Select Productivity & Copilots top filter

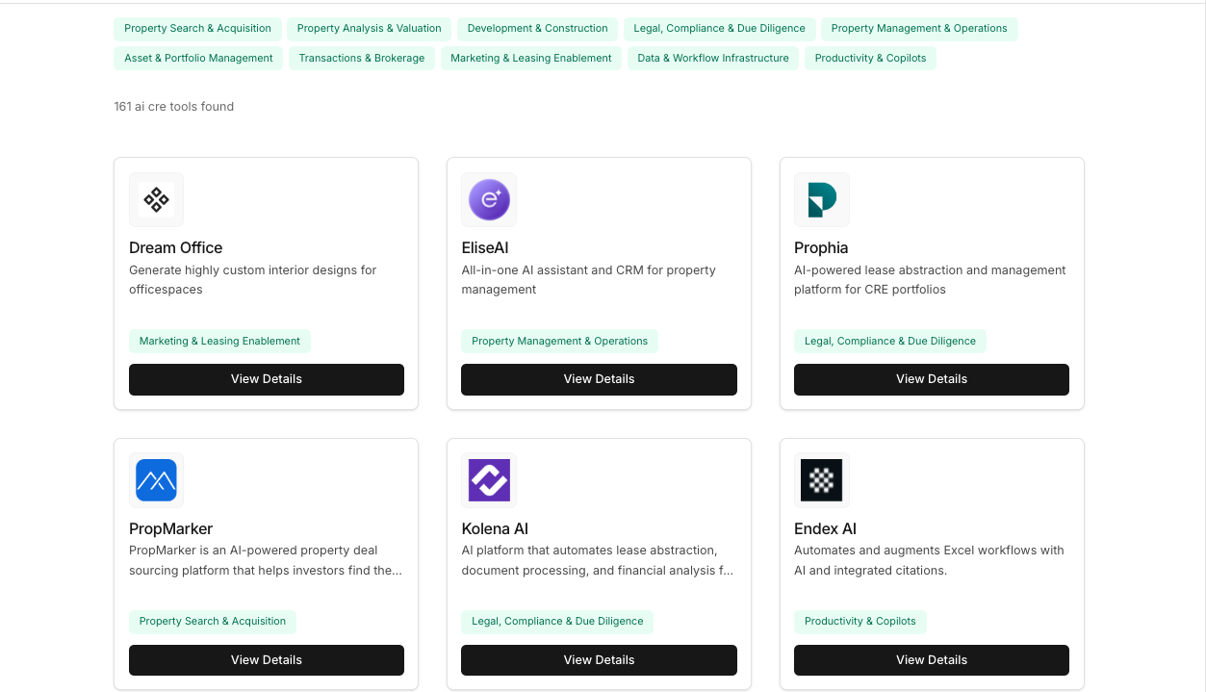(870, 59)
